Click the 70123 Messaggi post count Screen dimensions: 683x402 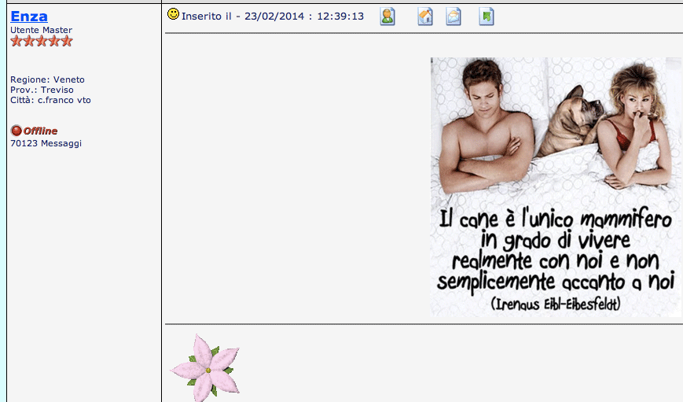(x=46, y=143)
